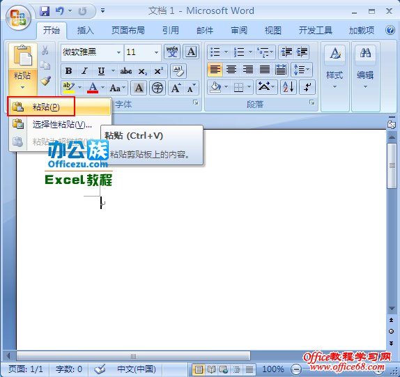The image size is (400, 377).
Task: Open Paragraph dialog launcher in 段落 group
Action: [x=311, y=102]
